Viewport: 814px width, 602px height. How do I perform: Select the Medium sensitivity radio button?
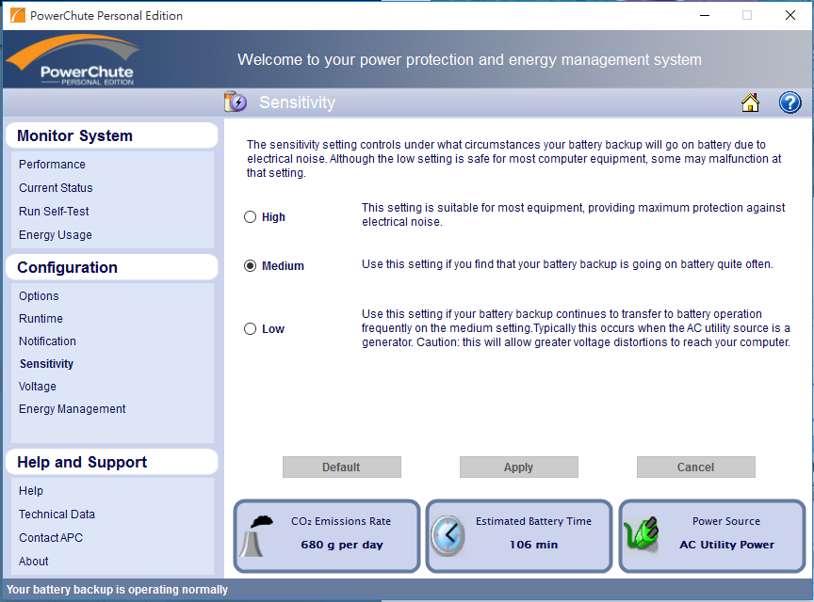(x=251, y=266)
